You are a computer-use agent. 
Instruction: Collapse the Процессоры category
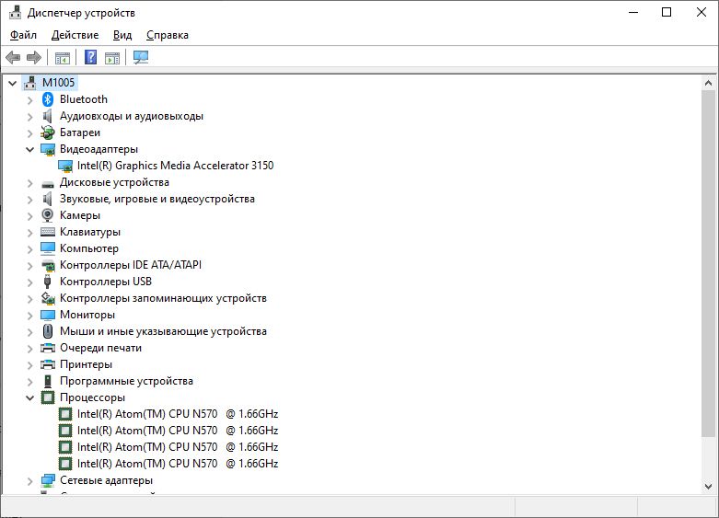29,397
